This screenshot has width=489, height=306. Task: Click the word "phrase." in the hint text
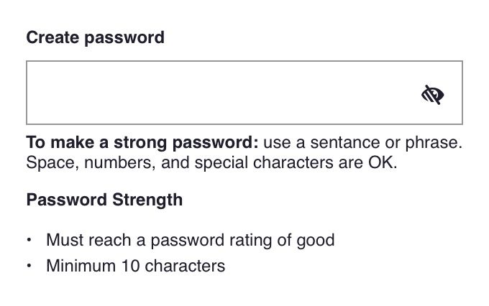434,144
